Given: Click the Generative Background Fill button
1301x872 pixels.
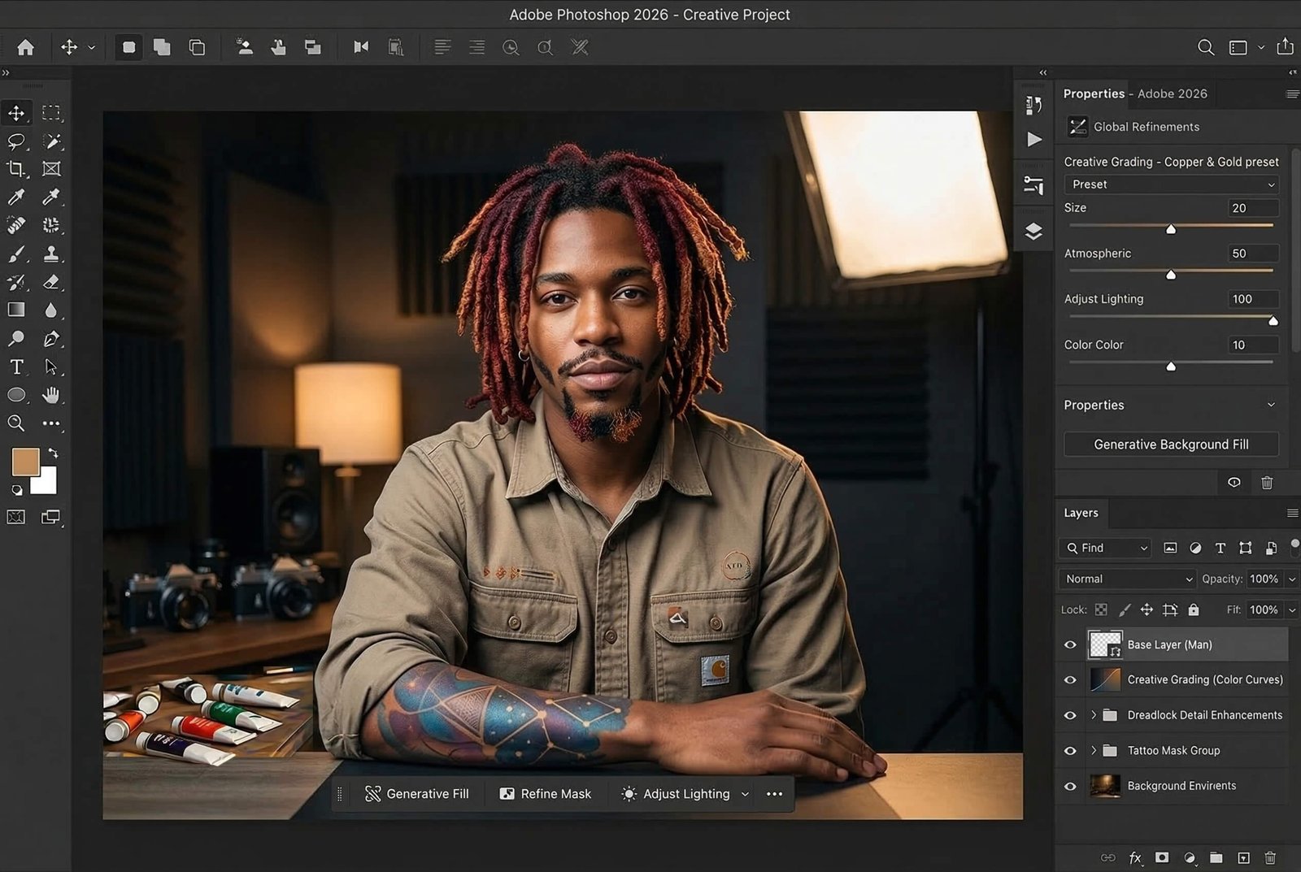Looking at the screenshot, I should tap(1171, 444).
